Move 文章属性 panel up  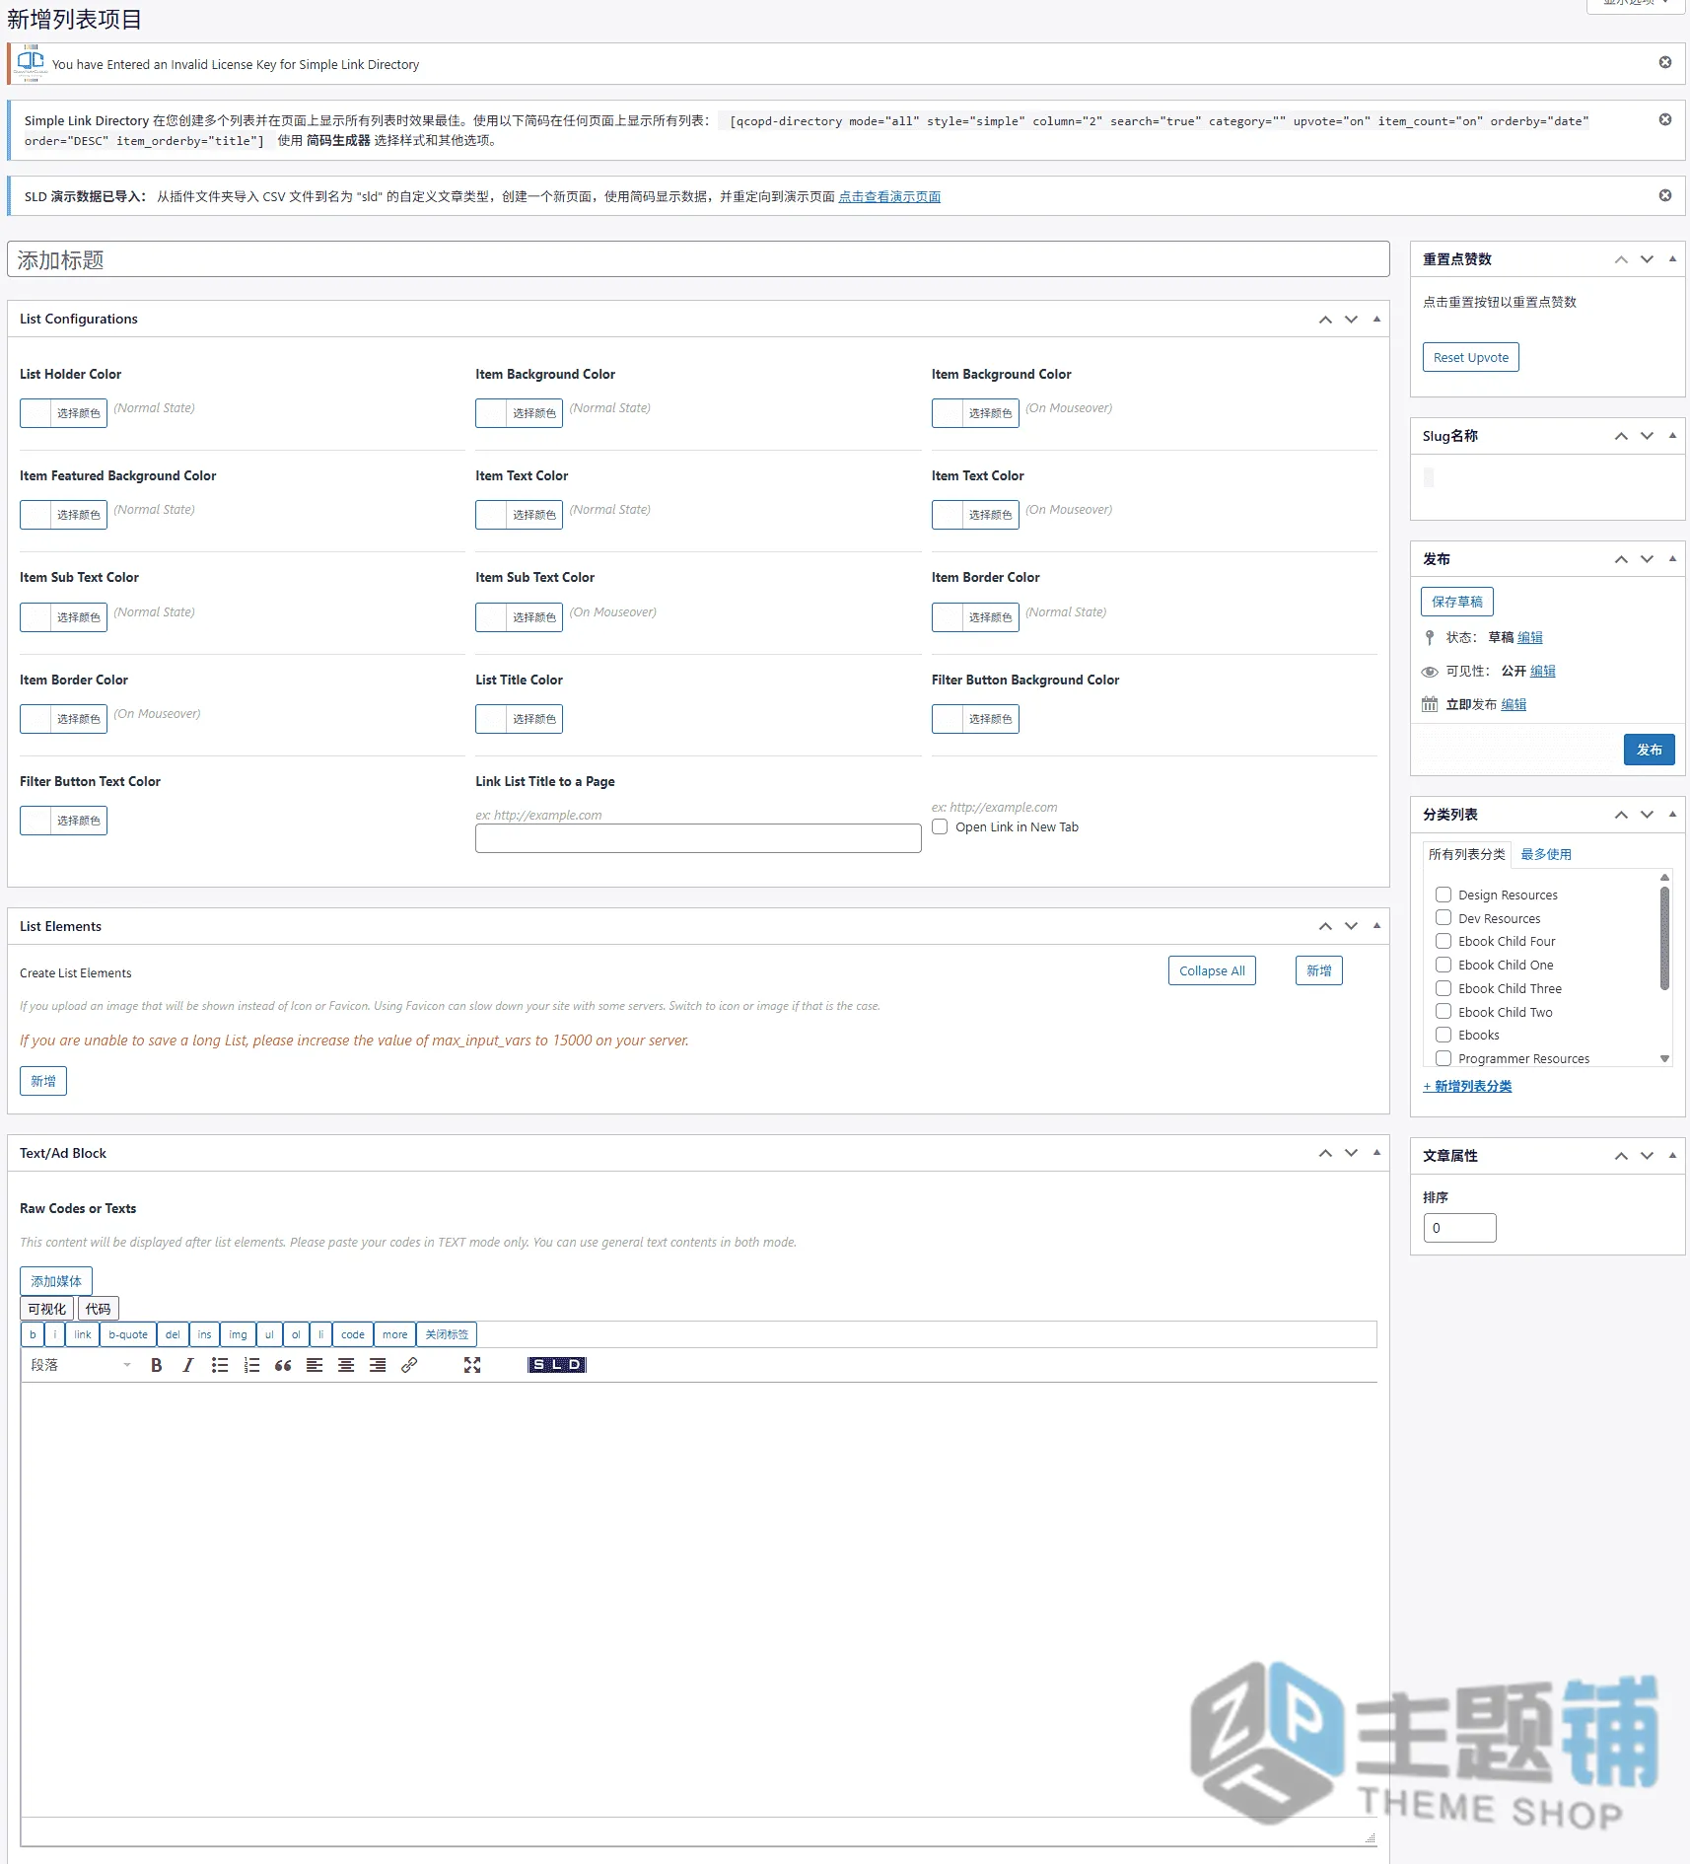1621,1156
